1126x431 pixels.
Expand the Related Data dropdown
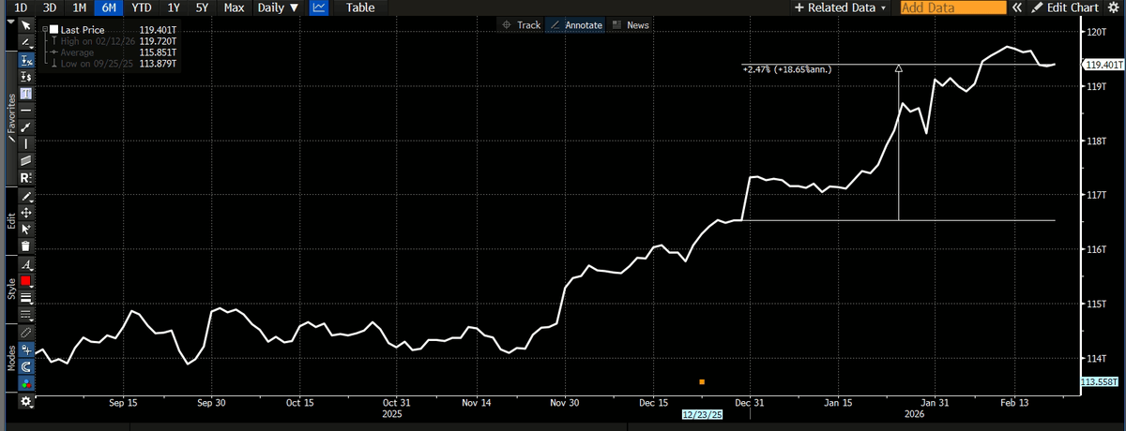(840, 7)
